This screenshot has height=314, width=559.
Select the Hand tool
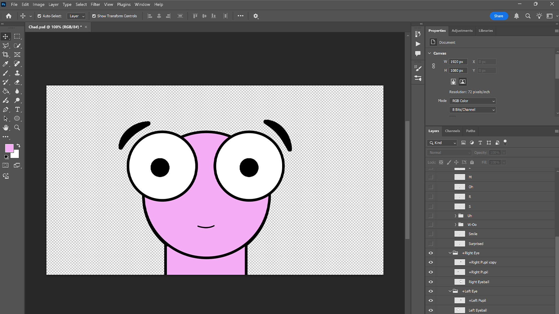pyautogui.click(x=6, y=128)
